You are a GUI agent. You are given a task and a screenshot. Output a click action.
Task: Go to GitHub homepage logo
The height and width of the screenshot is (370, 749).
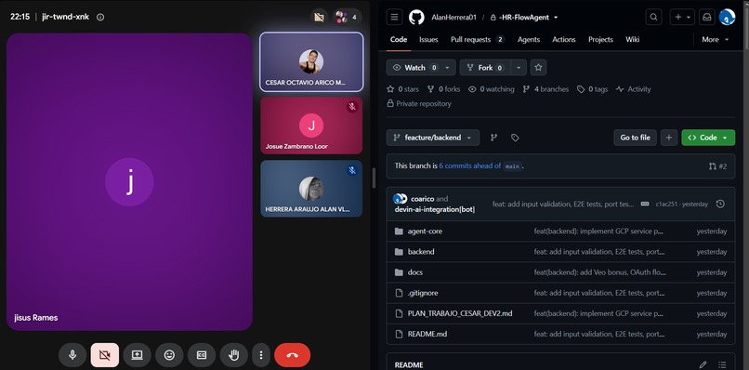pyautogui.click(x=416, y=18)
